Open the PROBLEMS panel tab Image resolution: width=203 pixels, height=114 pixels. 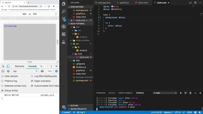point(101,93)
